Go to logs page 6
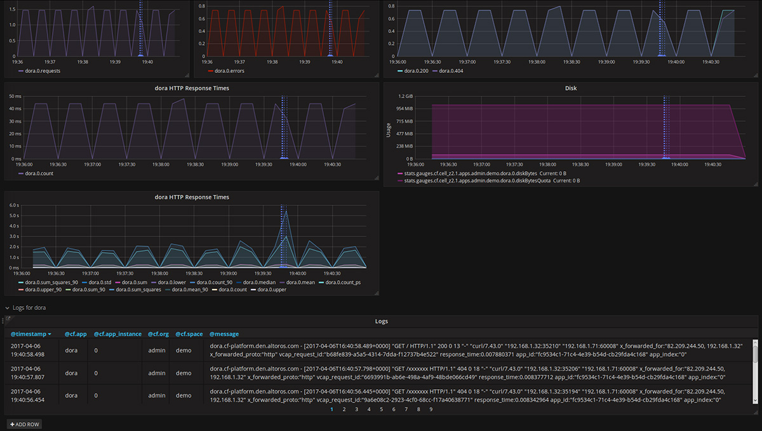The image size is (762, 431). tap(394, 409)
